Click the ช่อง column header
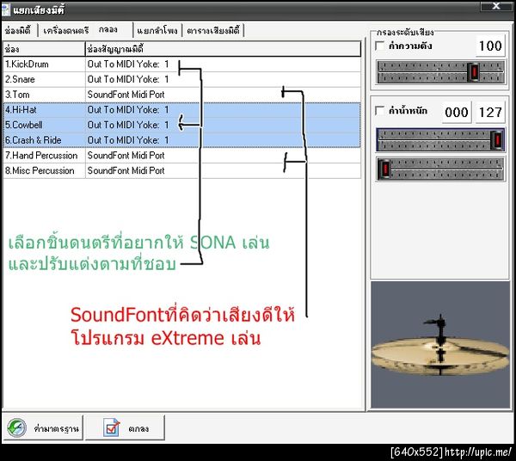Screen dimensions: 516x461 [x=44, y=49]
